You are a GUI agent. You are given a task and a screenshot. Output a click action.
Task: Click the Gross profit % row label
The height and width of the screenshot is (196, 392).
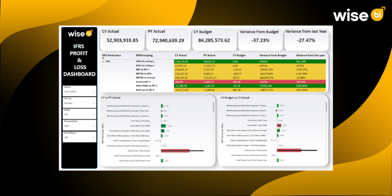coord(143,82)
